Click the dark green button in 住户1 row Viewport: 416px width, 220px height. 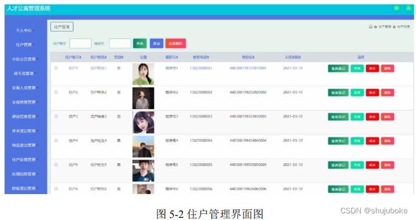[x=338, y=68]
